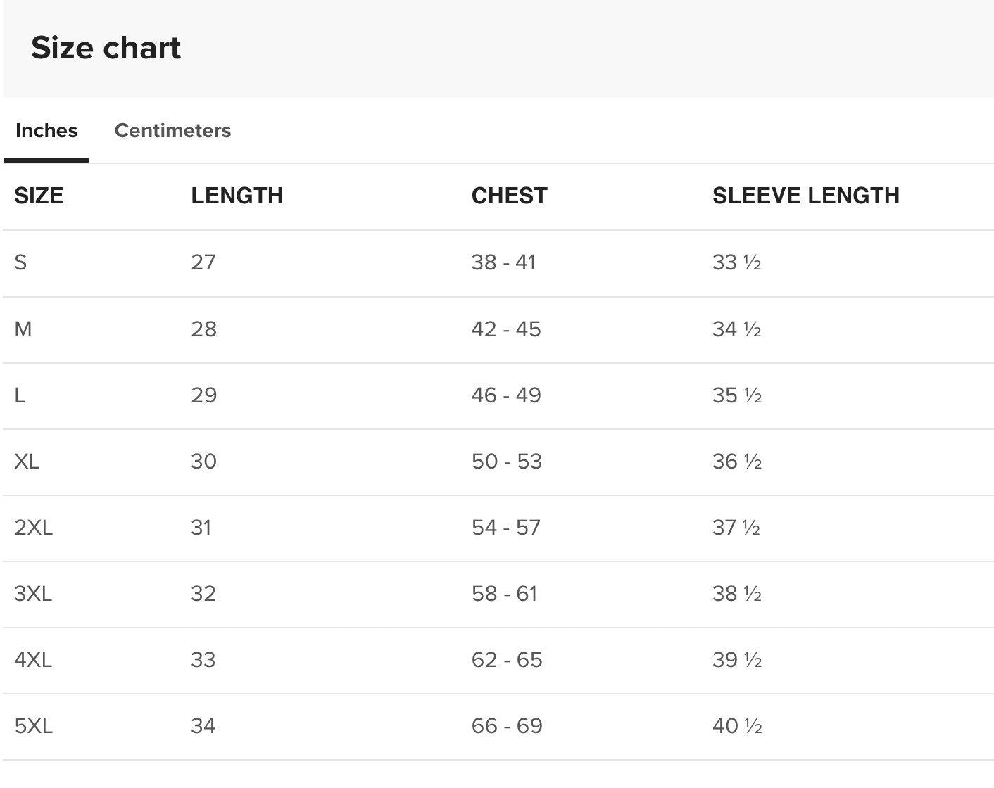Click the L size row label

pos(20,395)
